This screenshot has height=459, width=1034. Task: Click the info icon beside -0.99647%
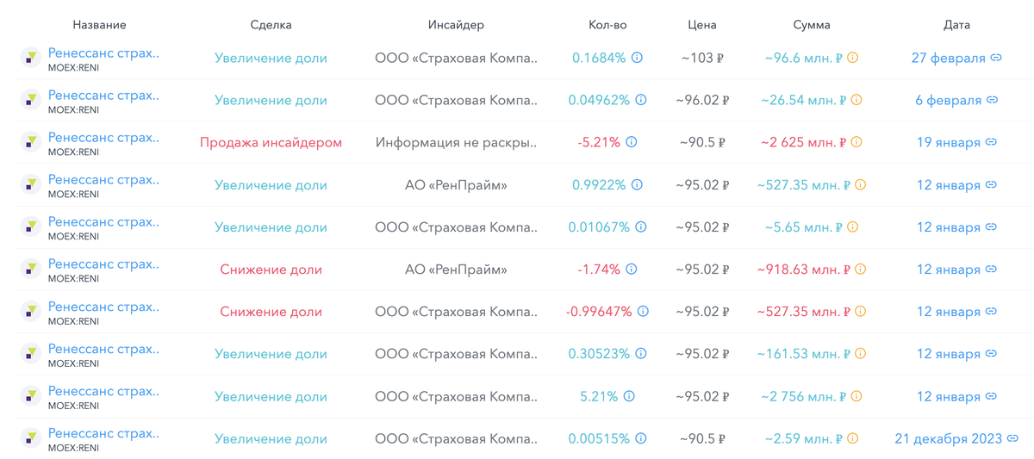coord(643,311)
